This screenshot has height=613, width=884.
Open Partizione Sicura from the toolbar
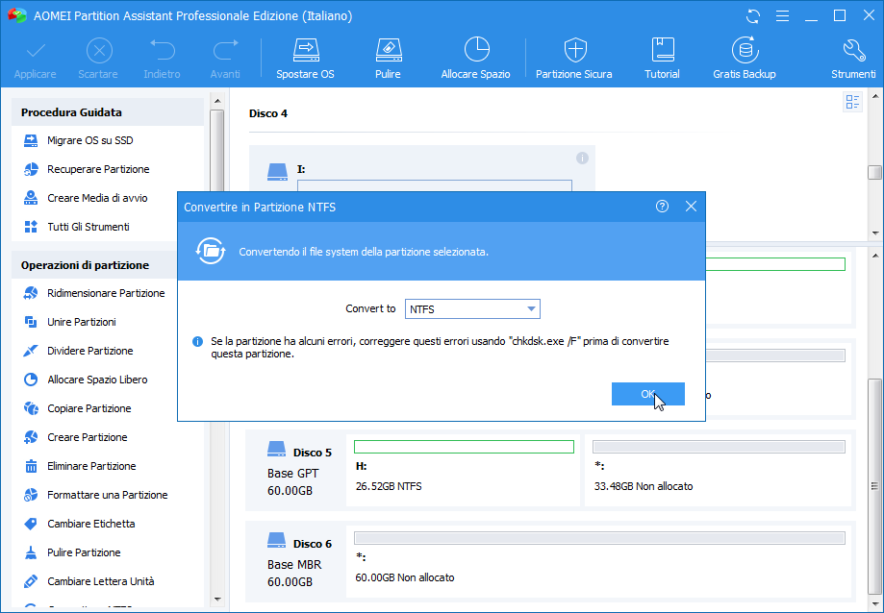(573, 58)
